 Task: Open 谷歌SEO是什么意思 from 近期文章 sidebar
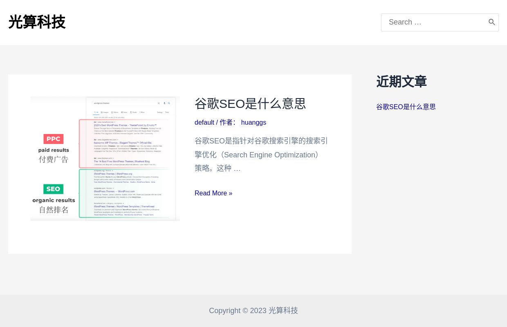point(406,107)
